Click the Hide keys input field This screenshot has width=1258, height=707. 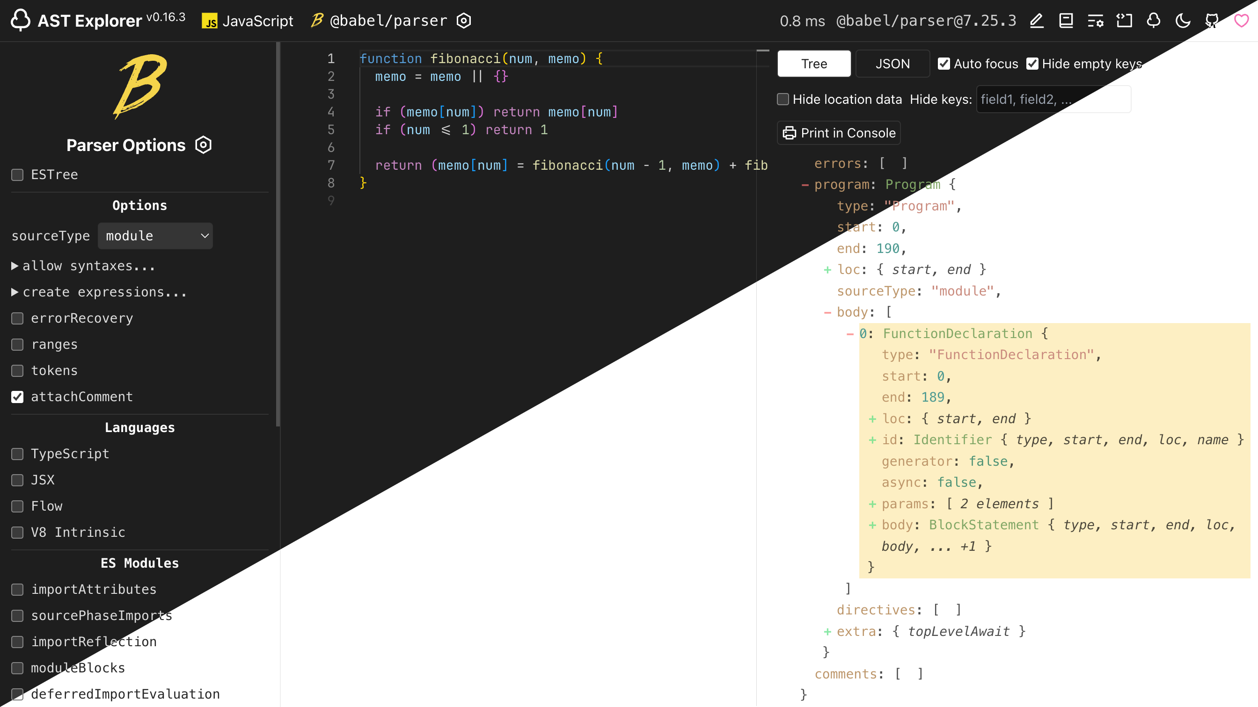1053,99
